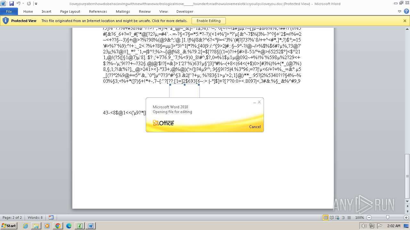Click the Protected View message for details

(x=114, y=21)
